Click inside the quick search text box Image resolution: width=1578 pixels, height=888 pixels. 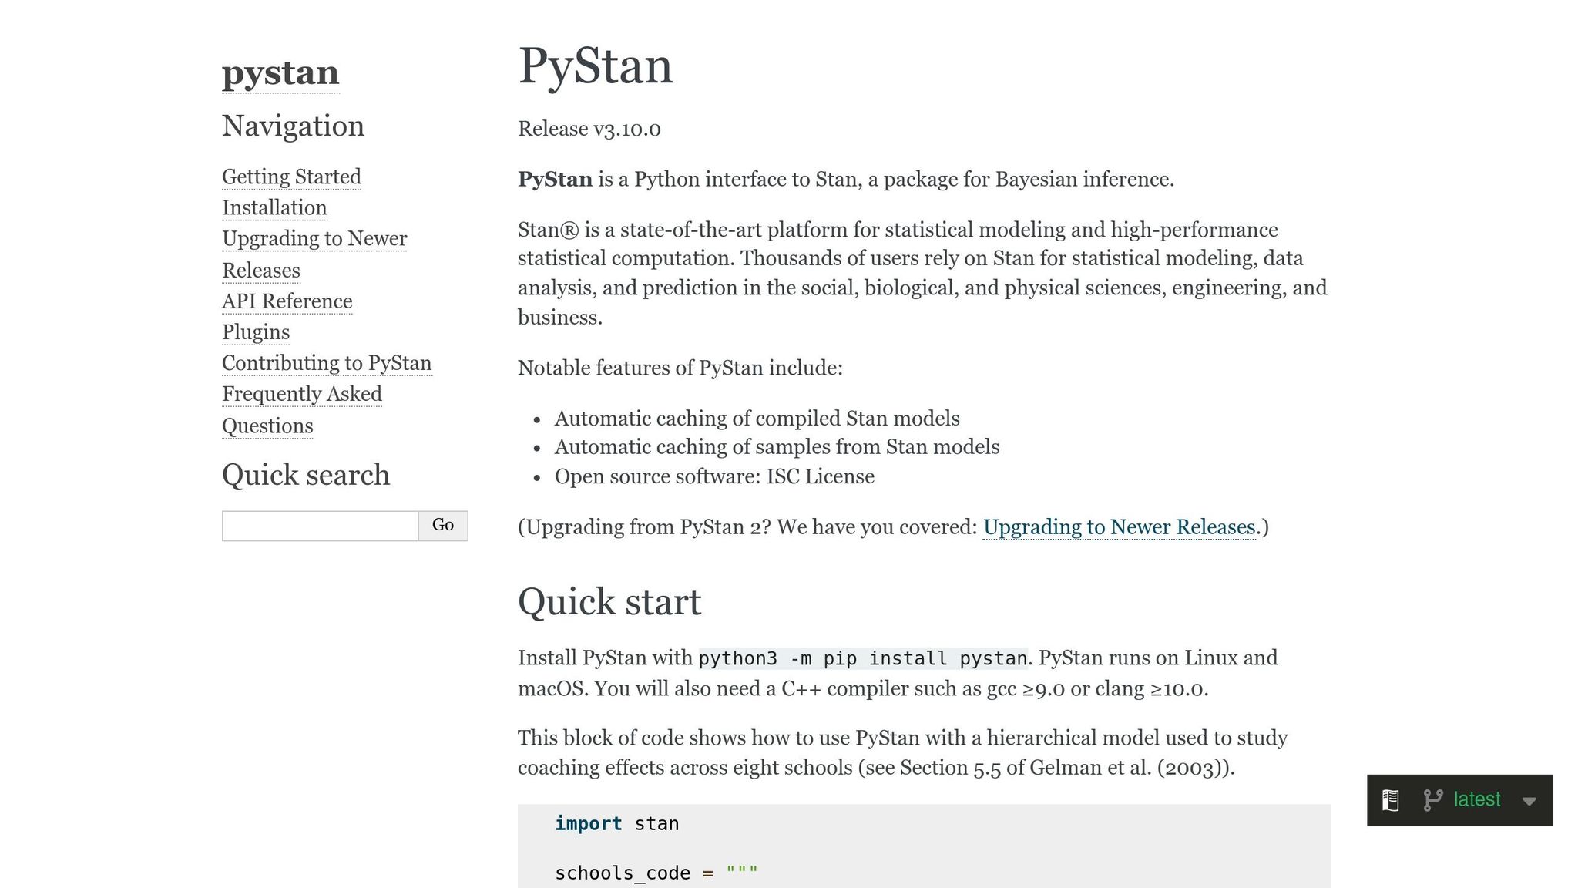pyautogui.click(x=318, y=525)
